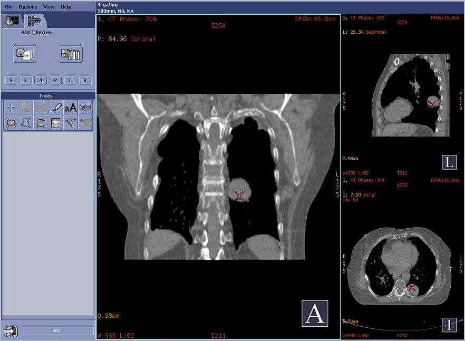Click the red X marker on the coronal image
This screenshot has width=465, height=341.
click(x=239, y=196)
